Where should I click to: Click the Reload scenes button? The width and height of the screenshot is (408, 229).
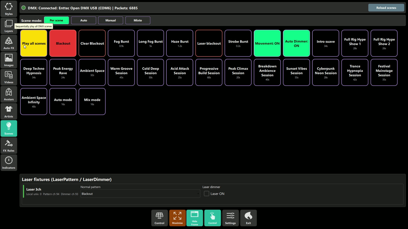(386, 8)
